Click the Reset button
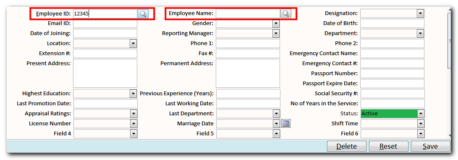The image size is (458, 160). 388,146
